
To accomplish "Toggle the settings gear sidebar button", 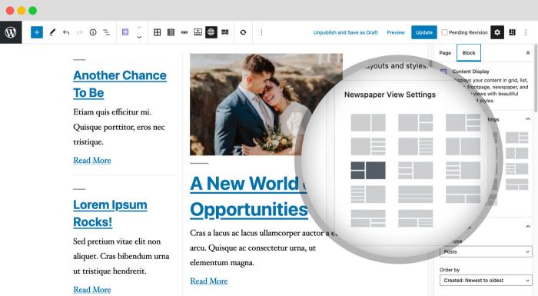I will coord(497,32).
